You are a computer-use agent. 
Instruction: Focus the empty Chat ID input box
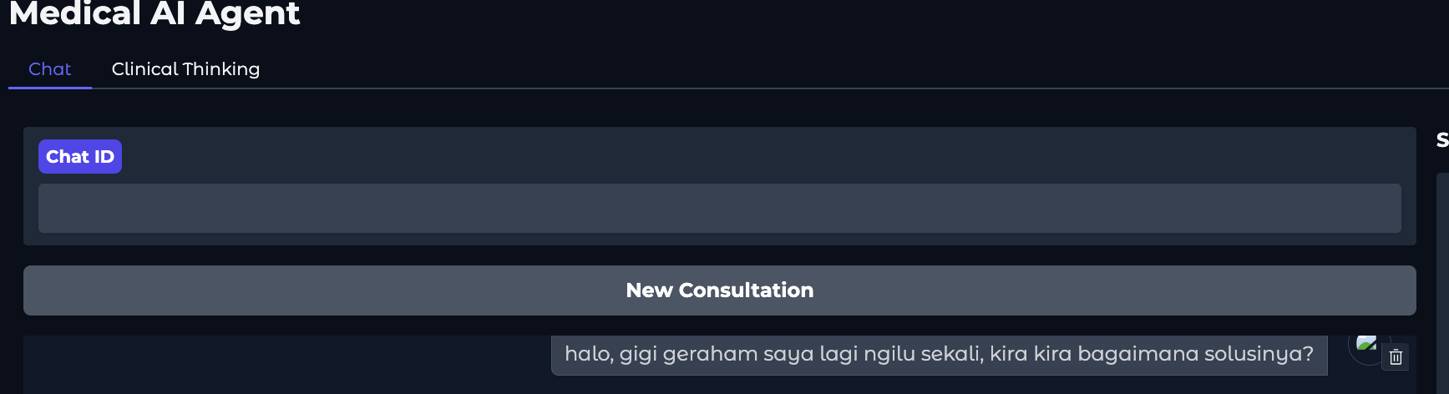click(x=719, y=209)
